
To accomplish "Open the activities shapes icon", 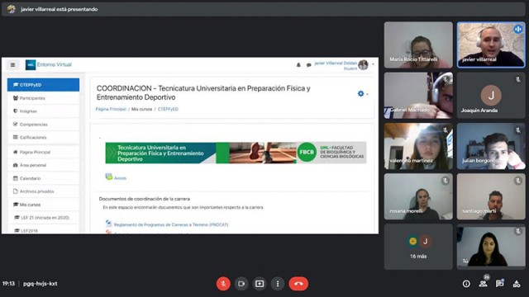I will click(x=517, y=284).
